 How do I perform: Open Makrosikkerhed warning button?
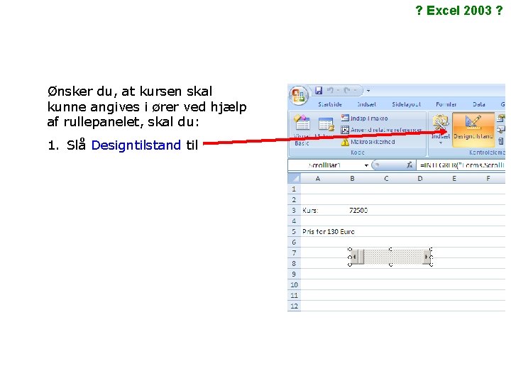coord(368,142)
